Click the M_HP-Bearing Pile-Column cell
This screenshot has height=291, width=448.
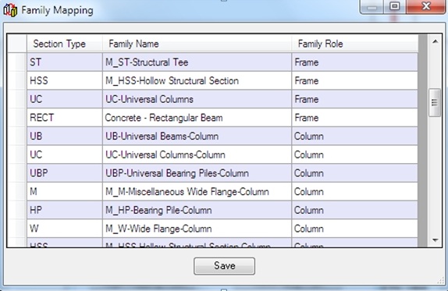point(197,210)
